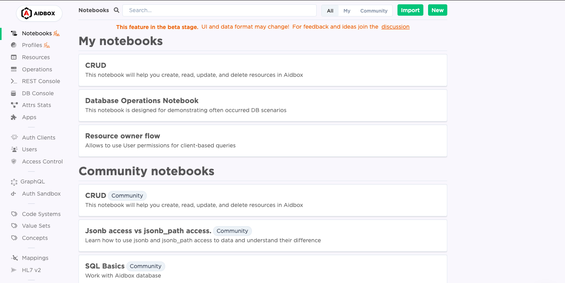The height and width of the screenshot is (283, 565).
Task: Click the search magnifier icon
Action: [116, 10]
